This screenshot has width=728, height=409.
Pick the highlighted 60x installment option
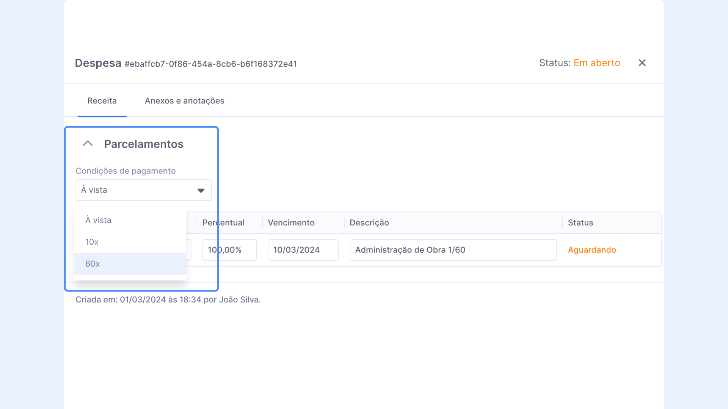click(x=93, y=264)
